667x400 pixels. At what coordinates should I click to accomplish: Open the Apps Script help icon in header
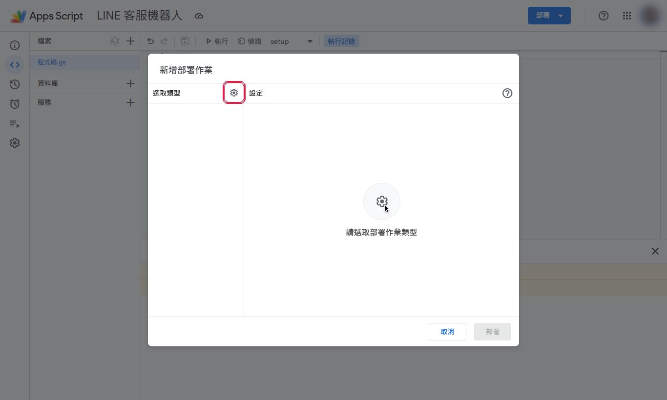604,16
